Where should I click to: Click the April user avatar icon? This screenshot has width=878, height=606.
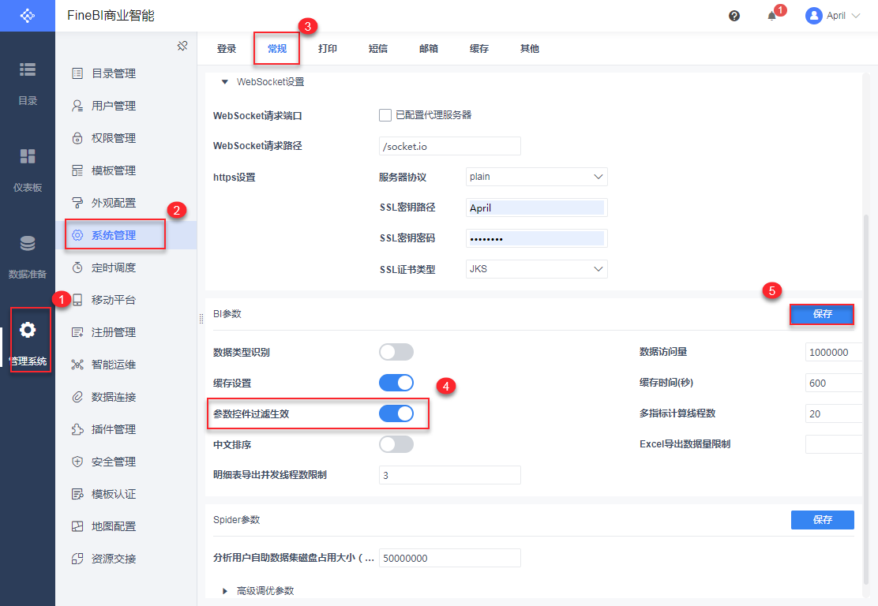click(x=813, y=16)
